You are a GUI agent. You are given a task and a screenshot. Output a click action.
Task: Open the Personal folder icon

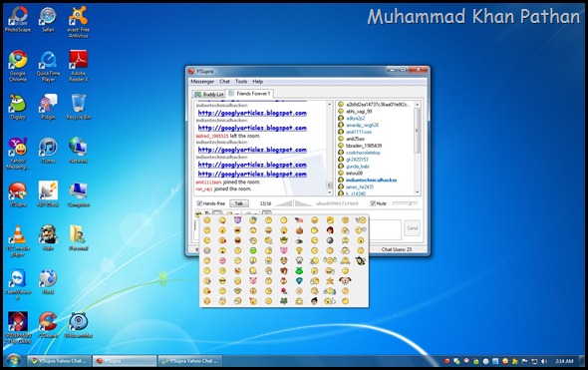pos(78,238)
